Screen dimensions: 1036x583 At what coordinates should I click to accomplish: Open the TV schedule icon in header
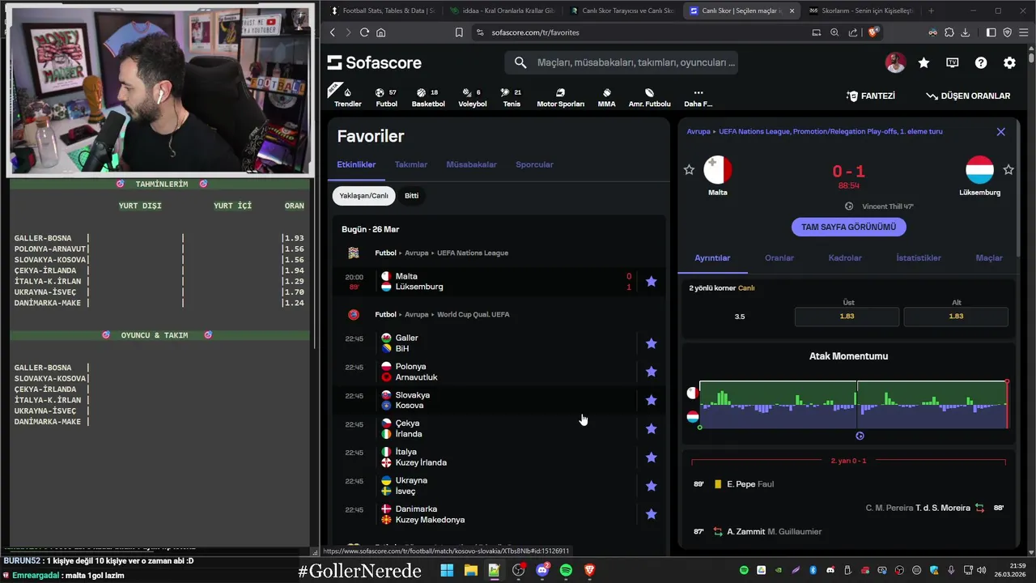point(953,62)
